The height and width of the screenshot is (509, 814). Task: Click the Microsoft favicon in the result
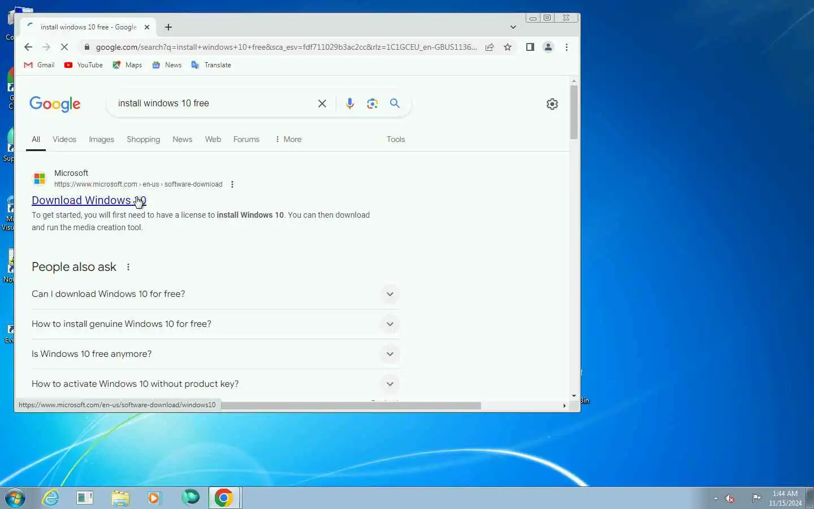click(x=40, y=179)
